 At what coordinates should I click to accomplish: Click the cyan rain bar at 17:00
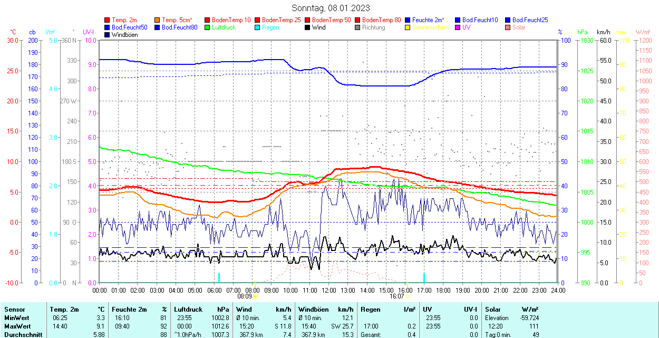click(424, 277)
